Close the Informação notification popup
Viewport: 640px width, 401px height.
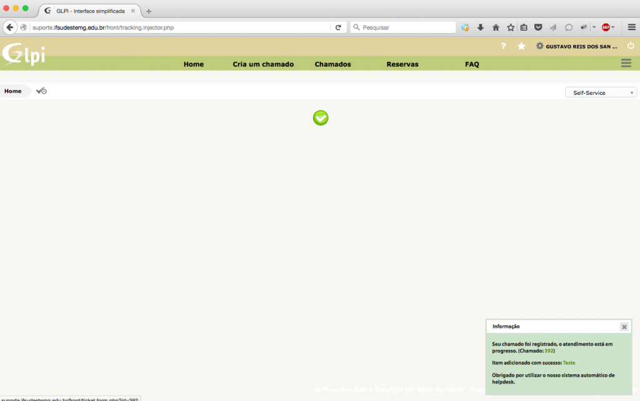[x=624, y=327]
